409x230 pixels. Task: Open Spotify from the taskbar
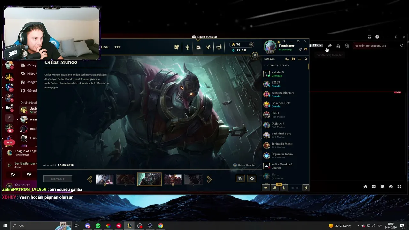tap(98, 226)
